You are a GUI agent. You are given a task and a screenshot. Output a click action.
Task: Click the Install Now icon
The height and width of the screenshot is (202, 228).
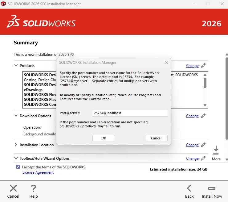(212, 188)
